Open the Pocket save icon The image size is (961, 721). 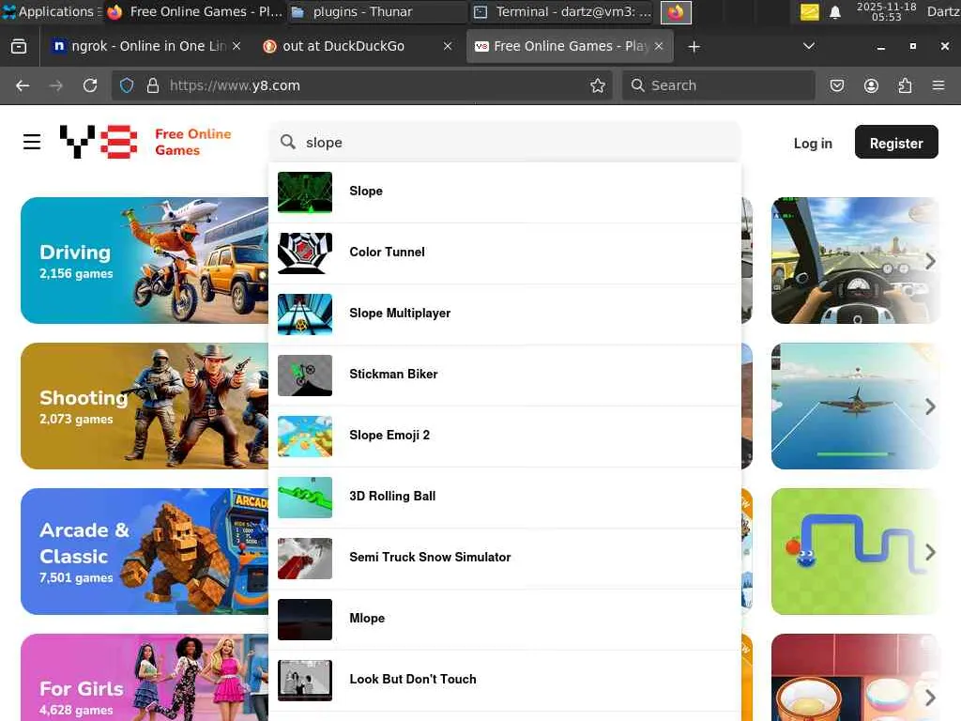click(836, 85)
